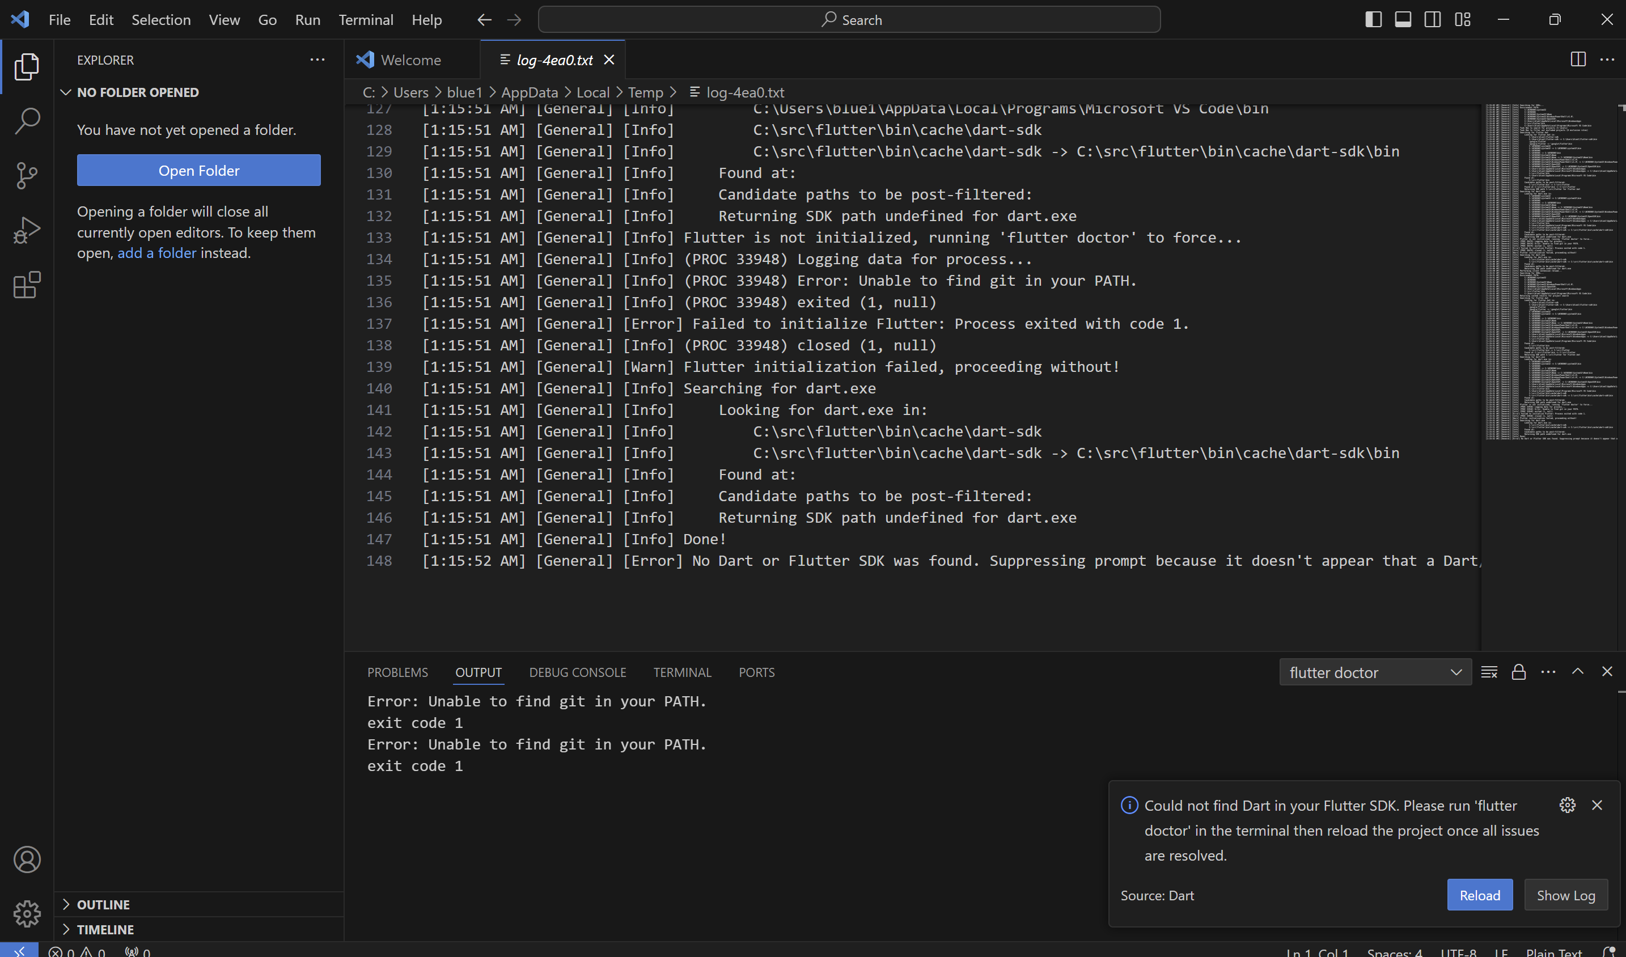The height and width of the screenshot is (957, 1626).
Task: Click line number 133 in the gutter
Action: [x=379, y=238]
